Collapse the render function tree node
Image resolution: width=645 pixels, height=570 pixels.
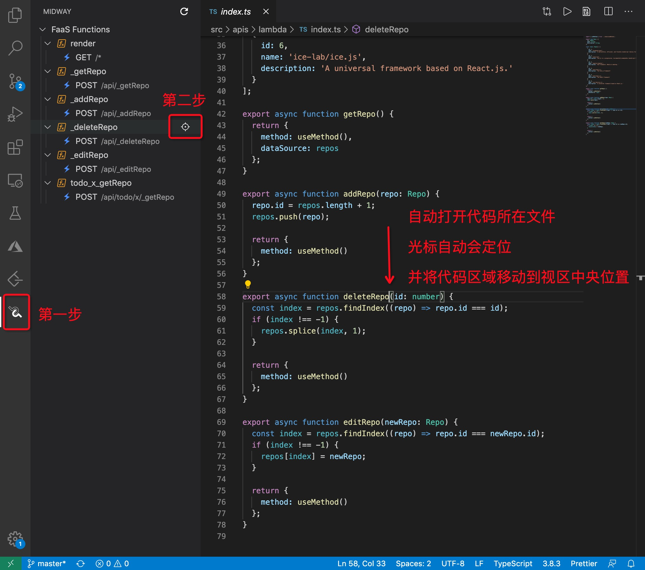coord(48,43)
